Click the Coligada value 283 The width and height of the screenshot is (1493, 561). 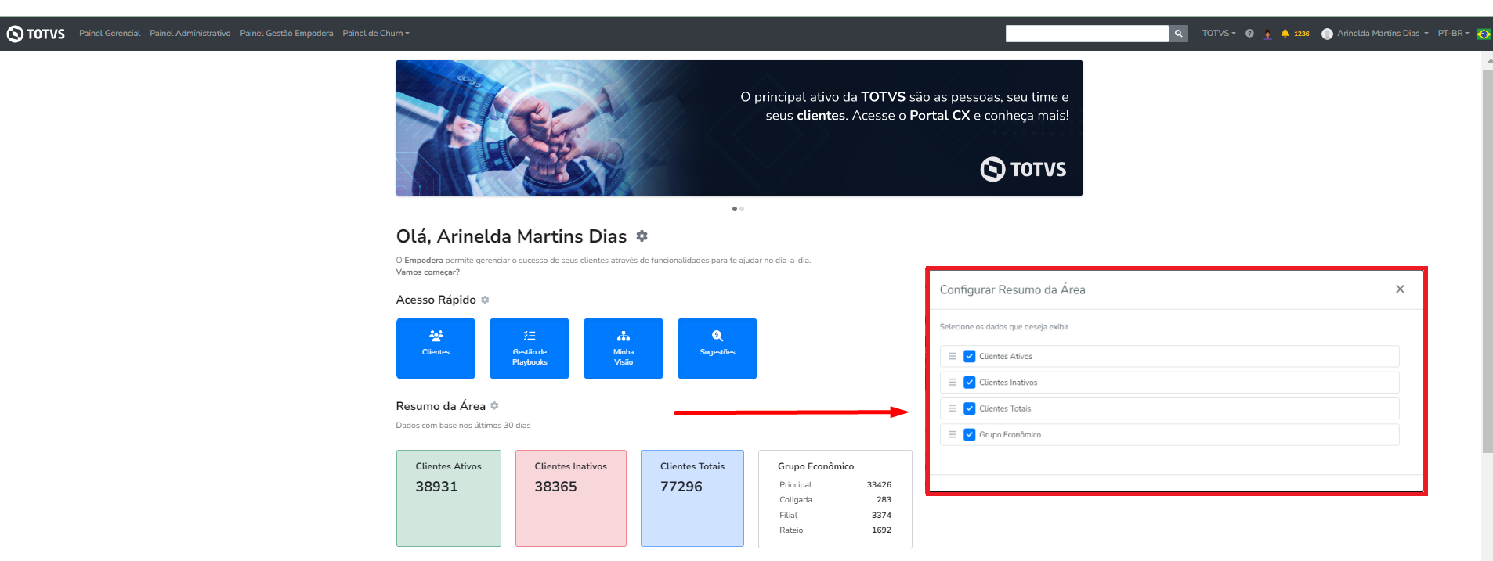(884, 500)
